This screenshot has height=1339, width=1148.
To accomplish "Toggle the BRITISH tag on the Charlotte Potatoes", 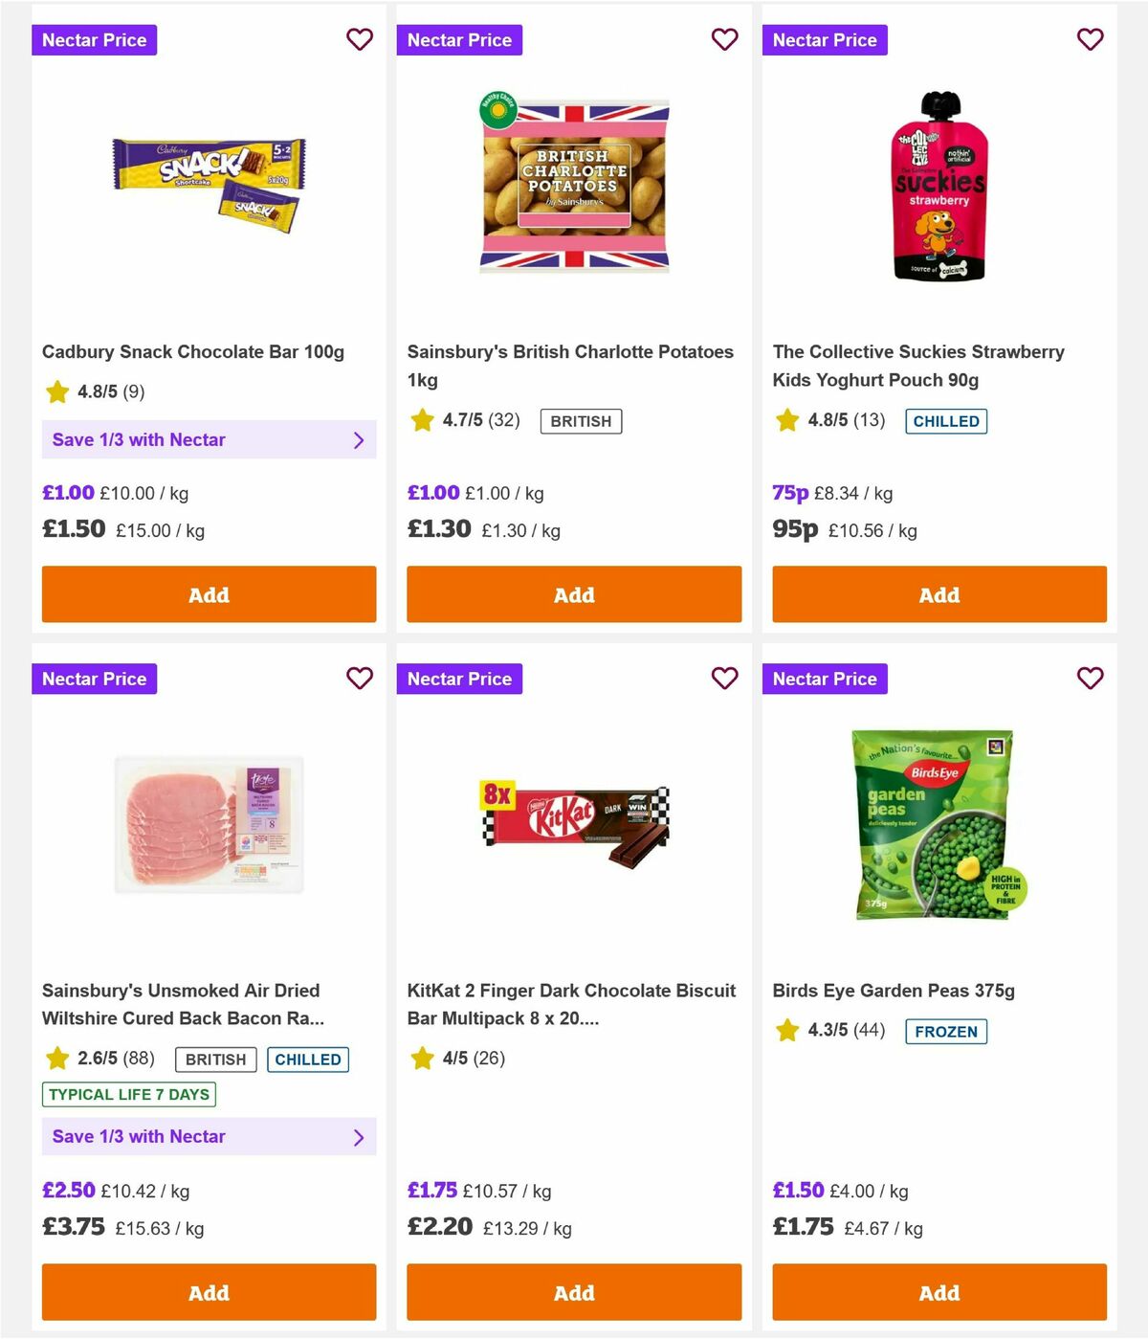I will pos(581,420).
